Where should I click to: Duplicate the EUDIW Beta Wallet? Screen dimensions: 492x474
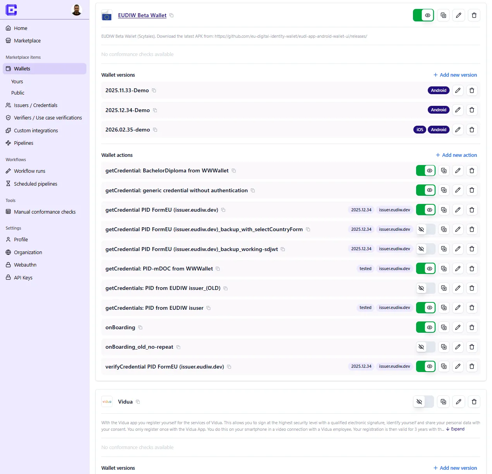443,15
